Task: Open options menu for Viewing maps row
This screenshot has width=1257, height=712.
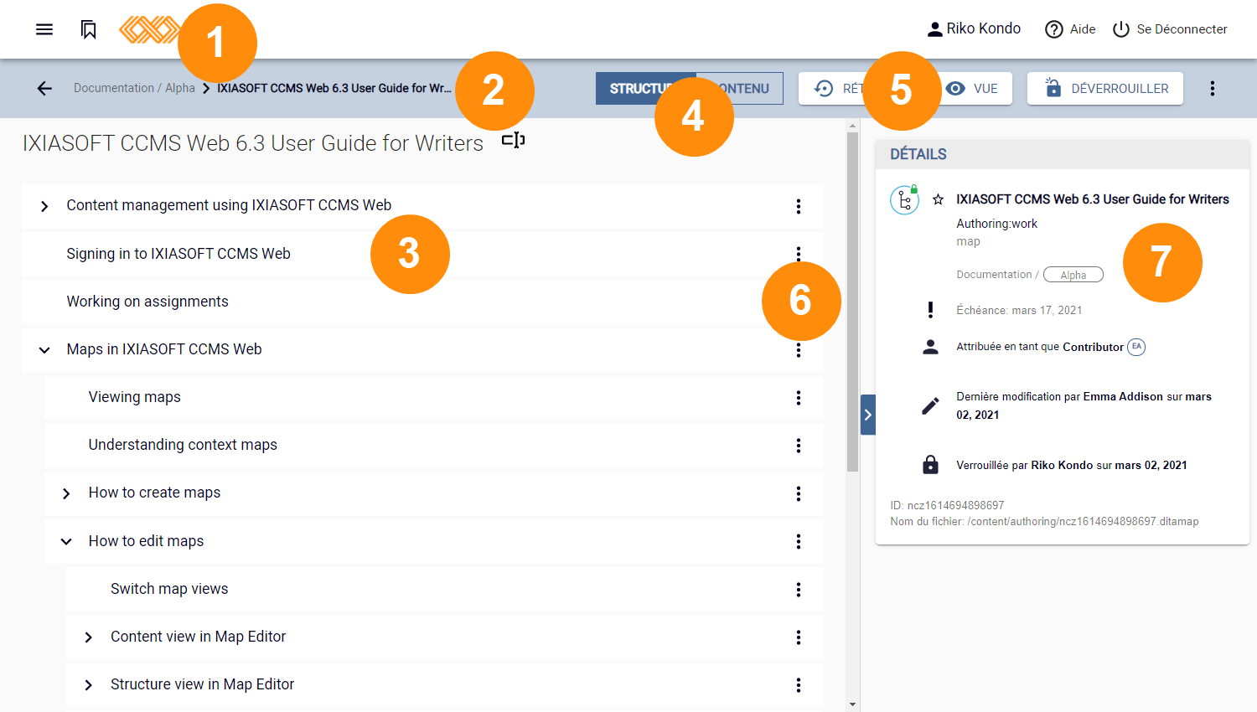Action: (798, 398)
